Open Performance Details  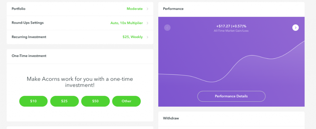(x=231, y=96)
